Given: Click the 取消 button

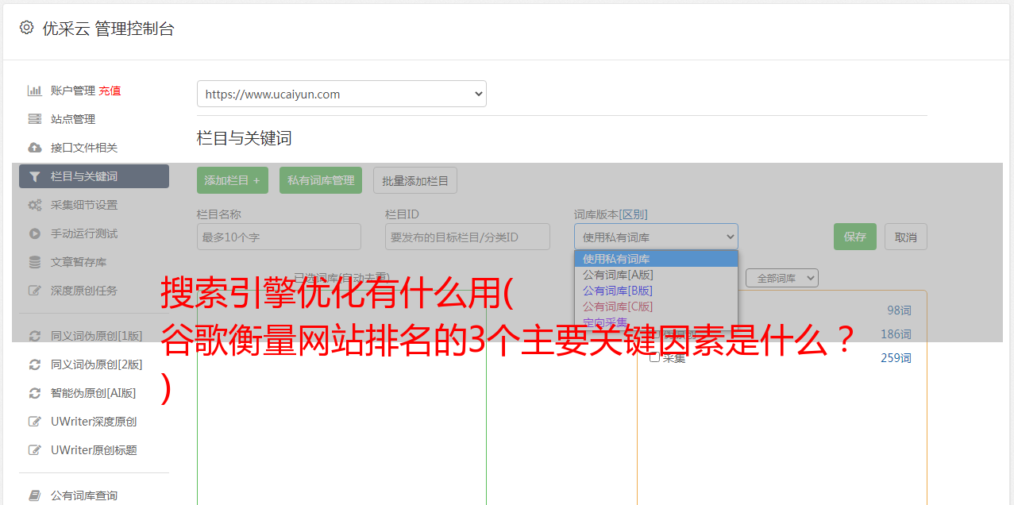Looking at the screenshot, I should [906, 237].
